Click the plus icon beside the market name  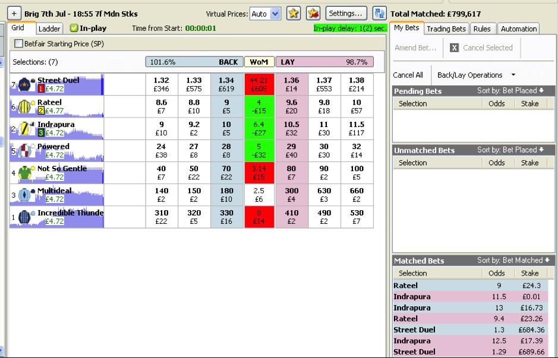pos(15,14)
